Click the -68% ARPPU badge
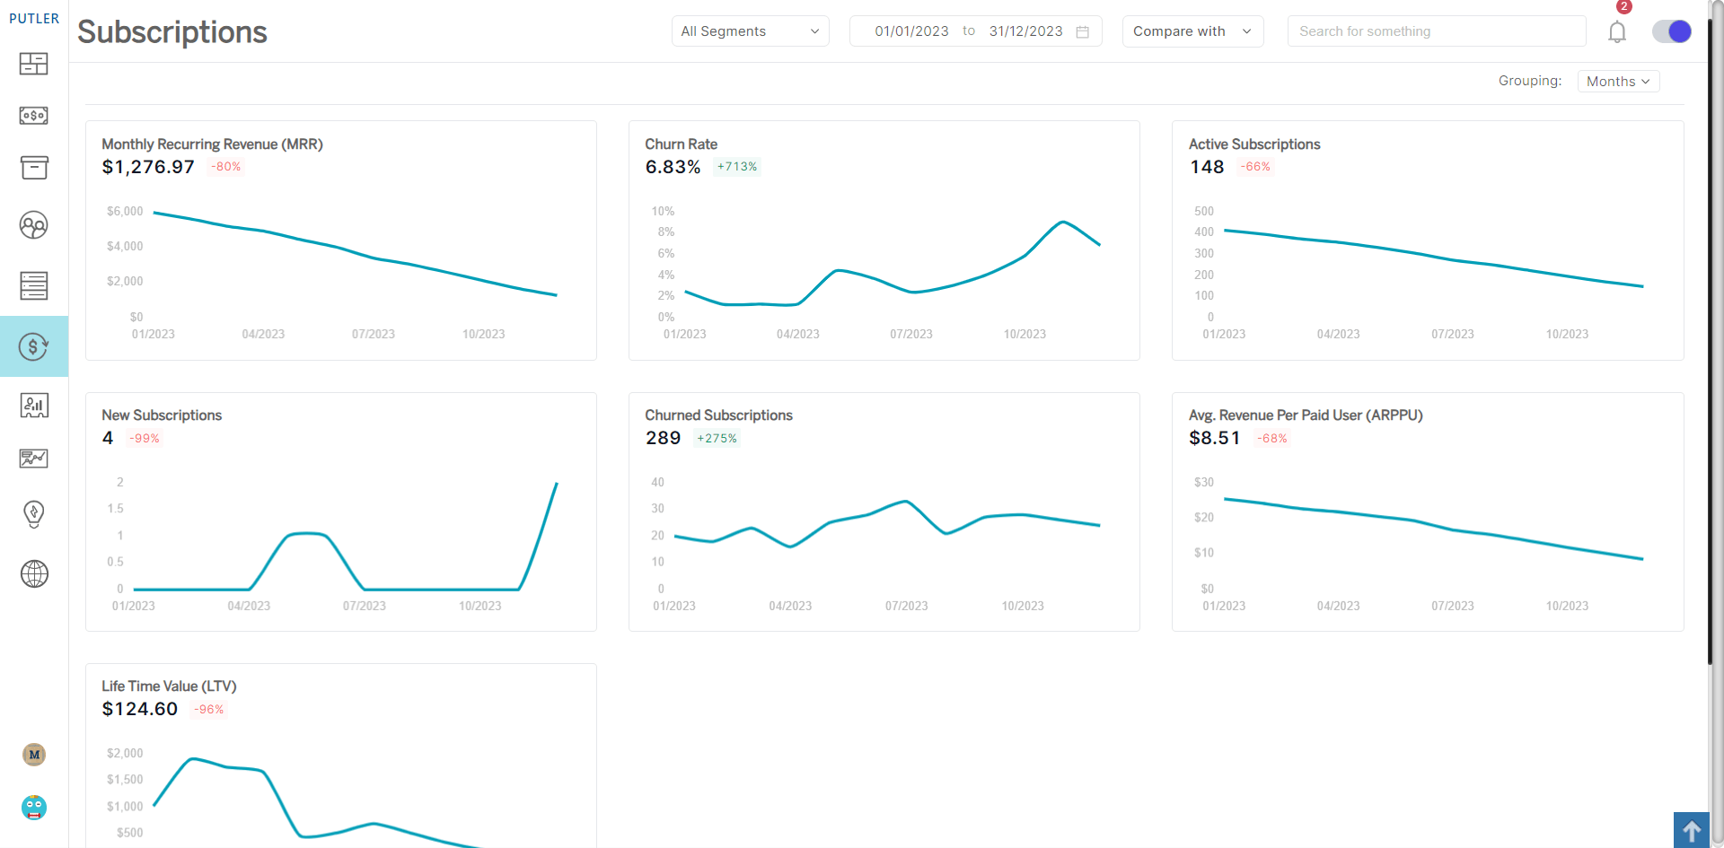The image size is (1724, 848). coord(1272,439)
